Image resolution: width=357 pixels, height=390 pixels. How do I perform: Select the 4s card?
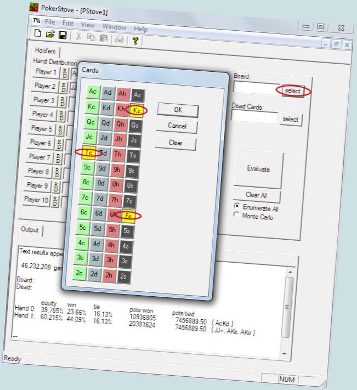(x=126, y=246)
